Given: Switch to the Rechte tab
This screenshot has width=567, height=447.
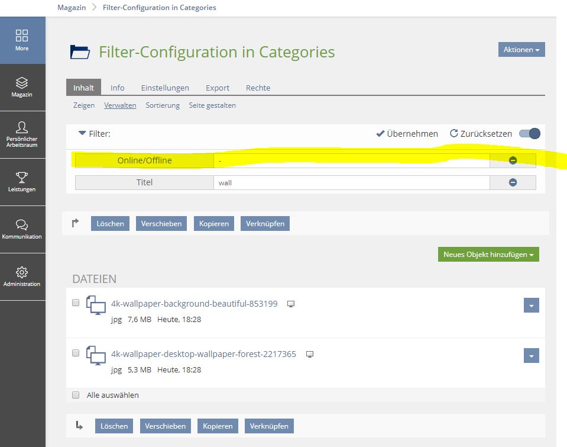Looking at the screenshot, I should point(258,88).
